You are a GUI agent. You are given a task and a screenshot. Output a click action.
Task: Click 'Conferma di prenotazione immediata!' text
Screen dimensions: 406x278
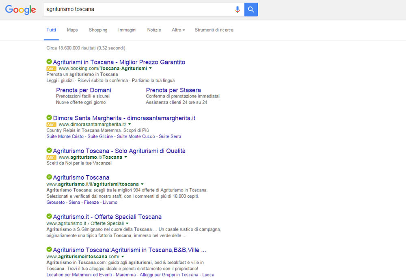point(183,96)
